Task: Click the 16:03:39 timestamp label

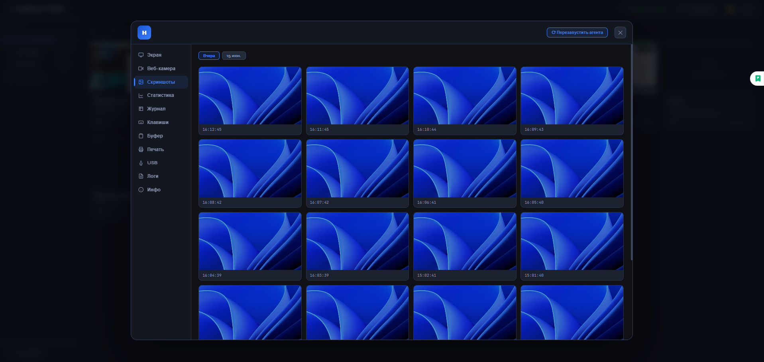Action: [x=319, y=275]
